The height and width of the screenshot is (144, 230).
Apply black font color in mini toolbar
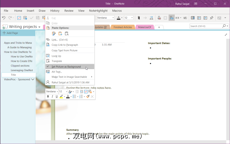click(68, 96)
